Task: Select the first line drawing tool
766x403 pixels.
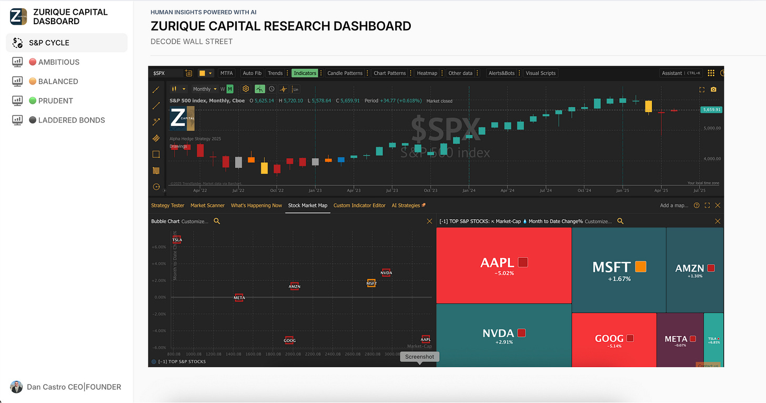Action: pos(156,90)
